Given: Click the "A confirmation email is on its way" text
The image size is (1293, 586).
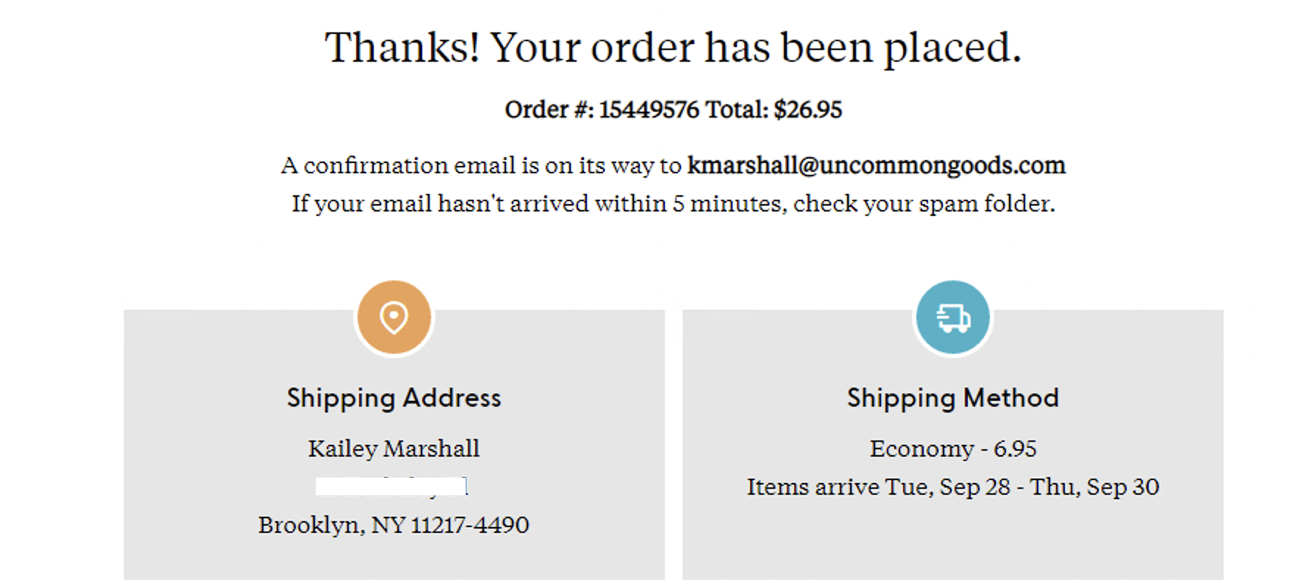Looking at the screenshot, I should 482,165.
